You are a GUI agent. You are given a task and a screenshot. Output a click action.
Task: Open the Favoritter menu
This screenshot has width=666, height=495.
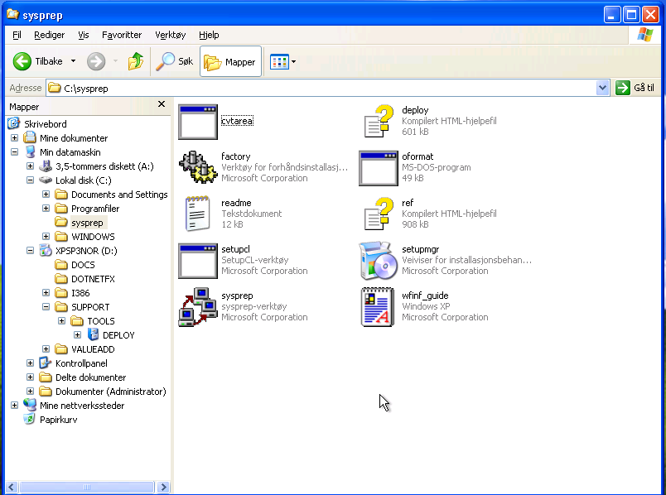click(x=122, y=35)
